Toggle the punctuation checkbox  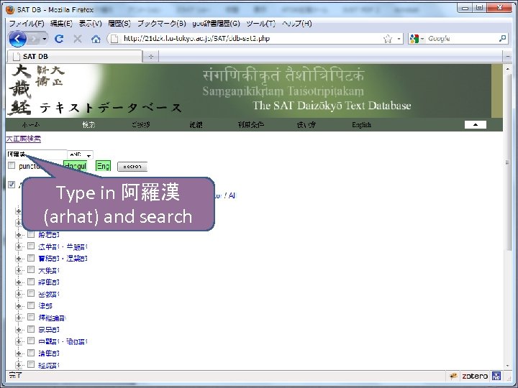click(x=12, y=165)
